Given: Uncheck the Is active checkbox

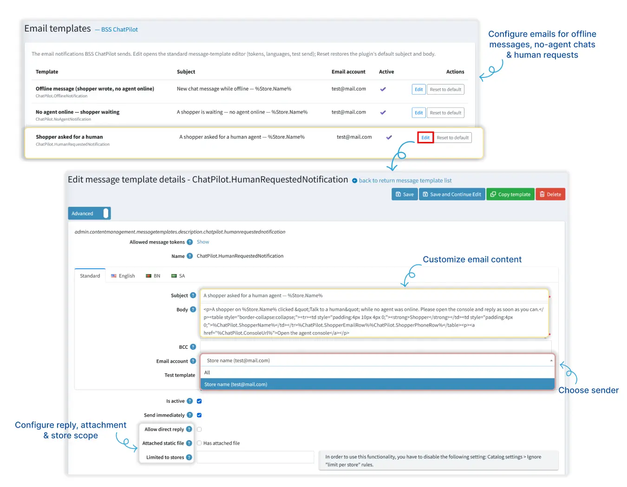Looking at the screenshot, I should point(199,401).
